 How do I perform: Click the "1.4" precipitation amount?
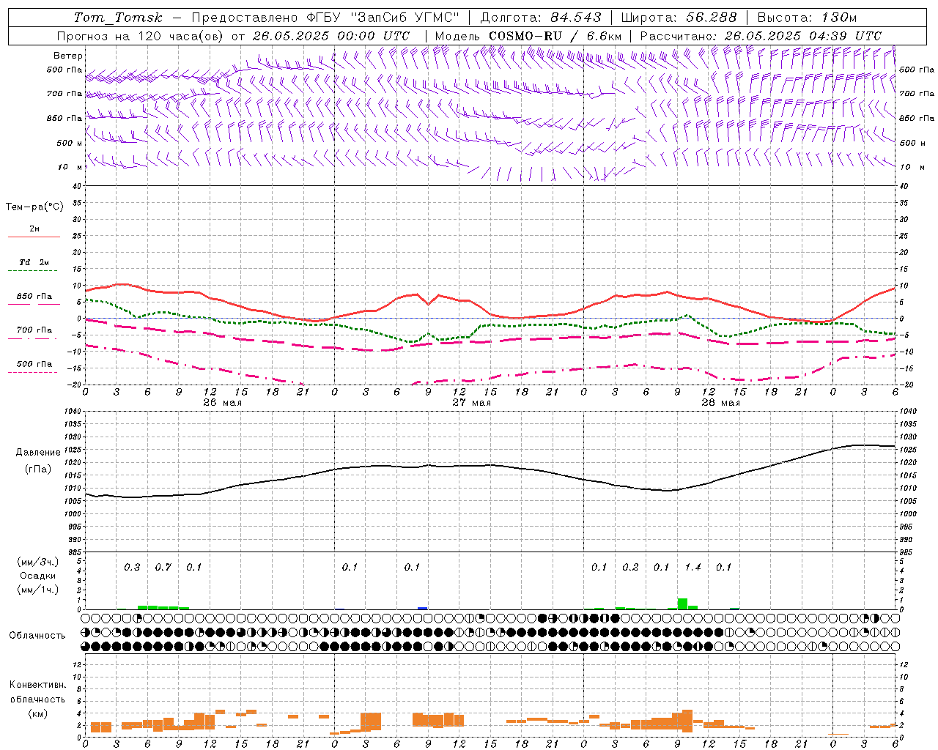tap(693, 567)
